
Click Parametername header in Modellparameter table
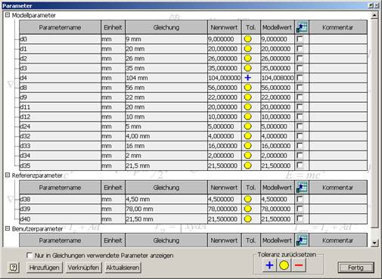(x=60, y=27)
